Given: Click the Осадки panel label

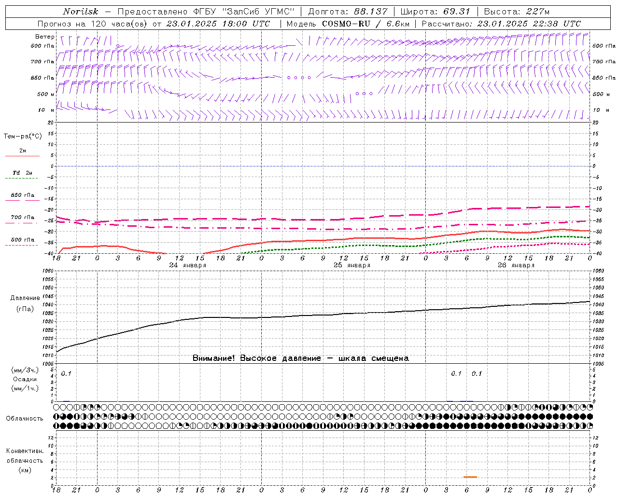Looking at the screenshot, I should point(25,379).
